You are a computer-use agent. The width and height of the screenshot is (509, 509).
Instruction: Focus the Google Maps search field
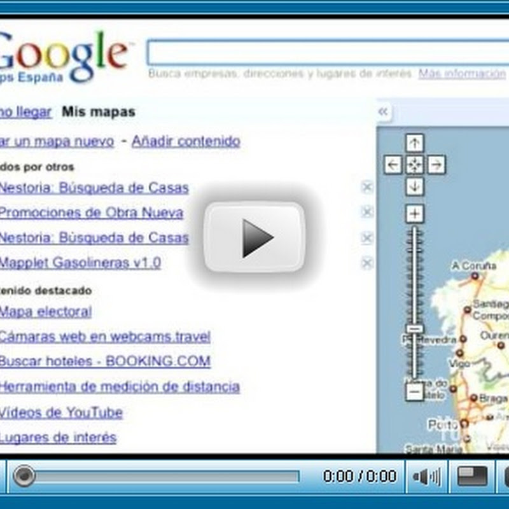click(x=328, y=52)
